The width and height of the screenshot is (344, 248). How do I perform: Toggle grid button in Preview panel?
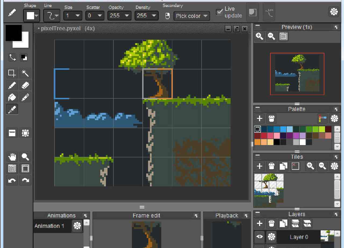[283, 36]
